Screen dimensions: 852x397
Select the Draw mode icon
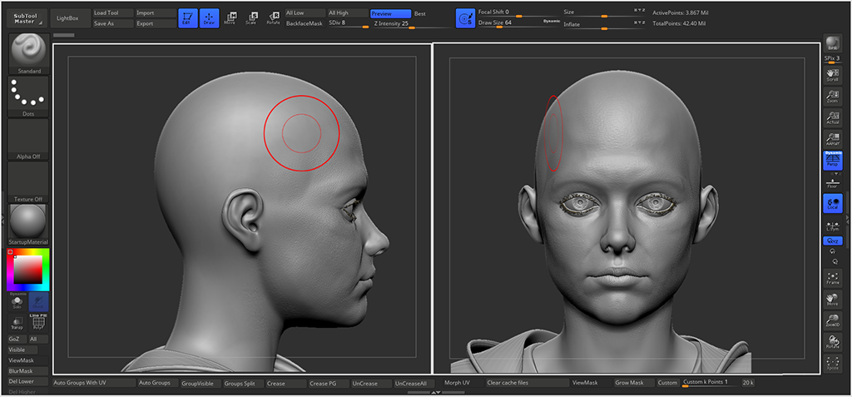point(209,17)
